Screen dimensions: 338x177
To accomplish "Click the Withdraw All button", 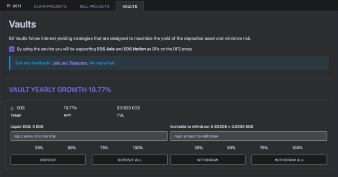I will pos(289,160).
